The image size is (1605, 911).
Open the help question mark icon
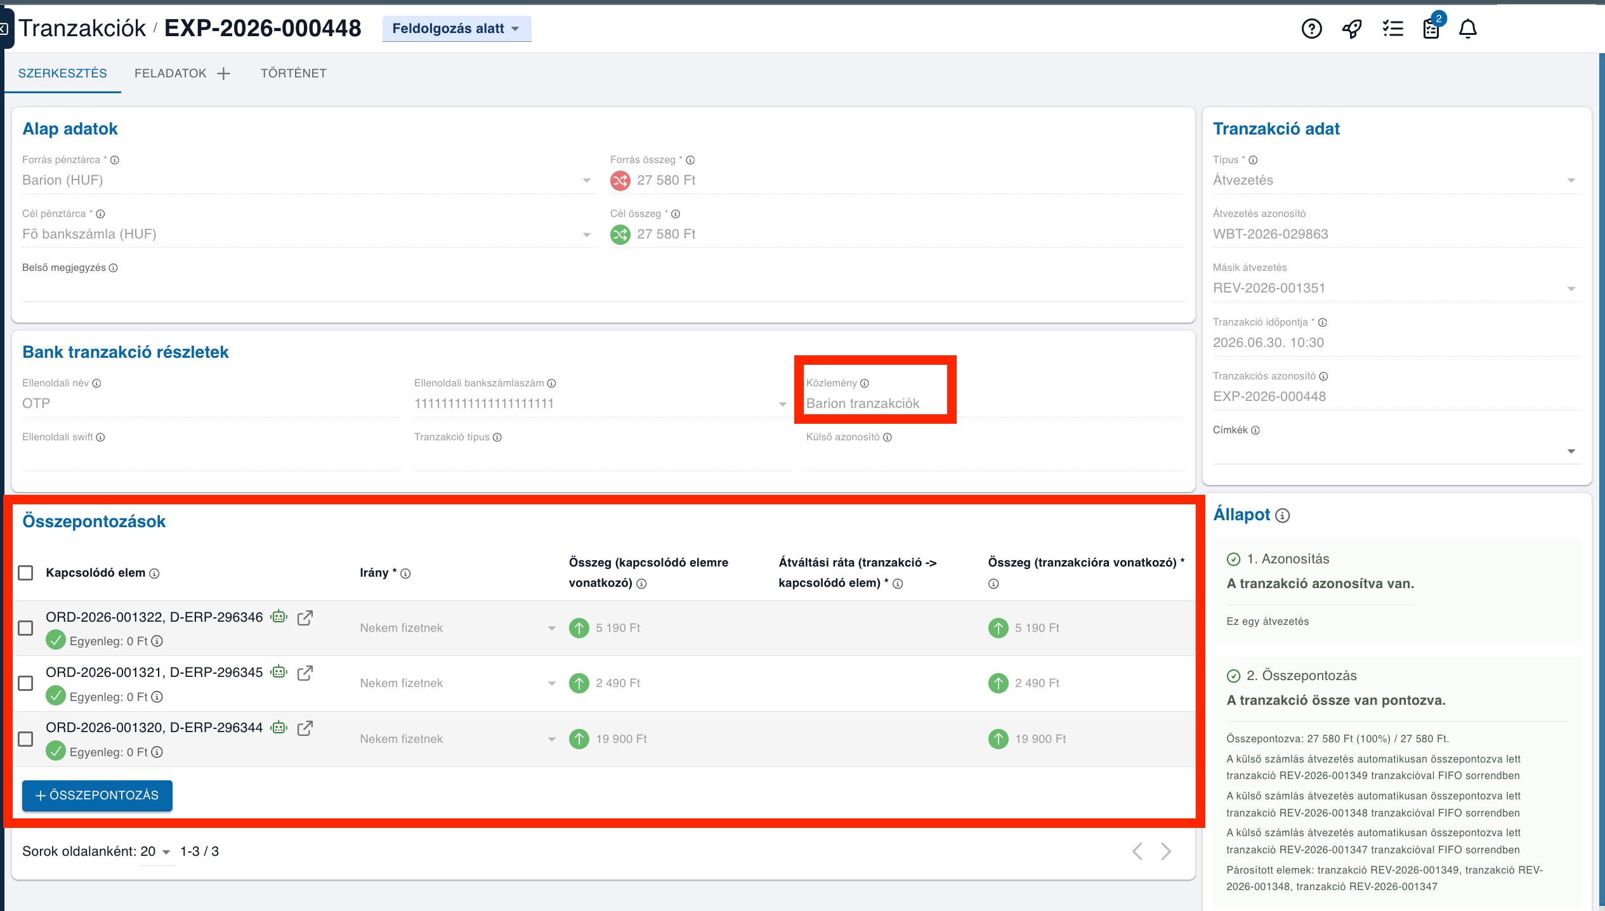pyautogui.click(x=1311, y=29)
